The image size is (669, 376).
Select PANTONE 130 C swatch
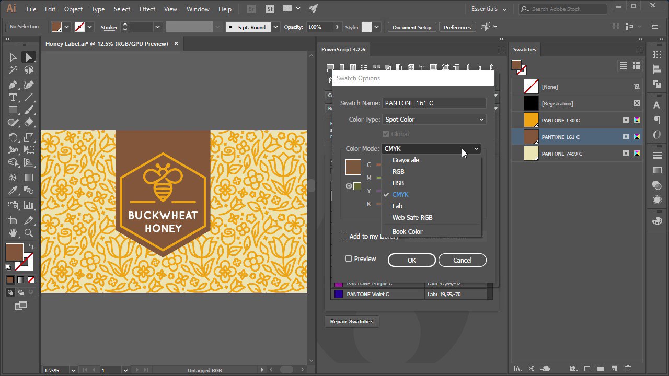[x=577, y=120]
